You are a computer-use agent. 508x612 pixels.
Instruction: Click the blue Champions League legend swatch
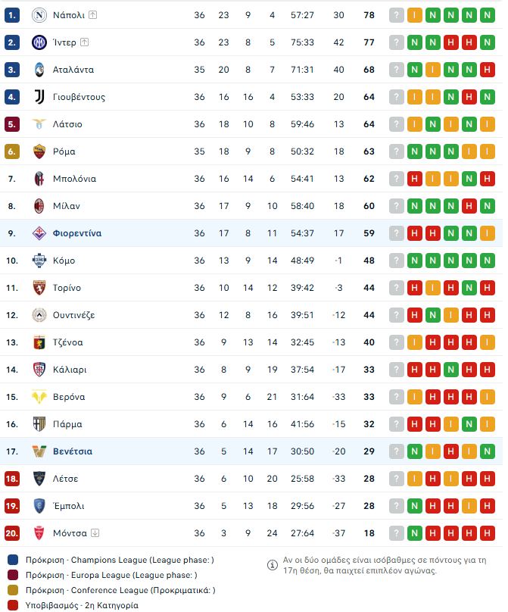pyautogui.click(x=13, y=560)
